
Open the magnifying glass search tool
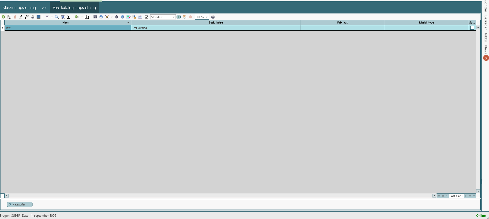[x=57, y=17]
